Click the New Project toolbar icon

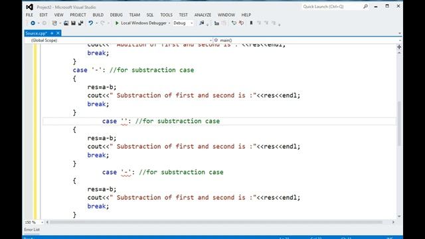point(54,23)
